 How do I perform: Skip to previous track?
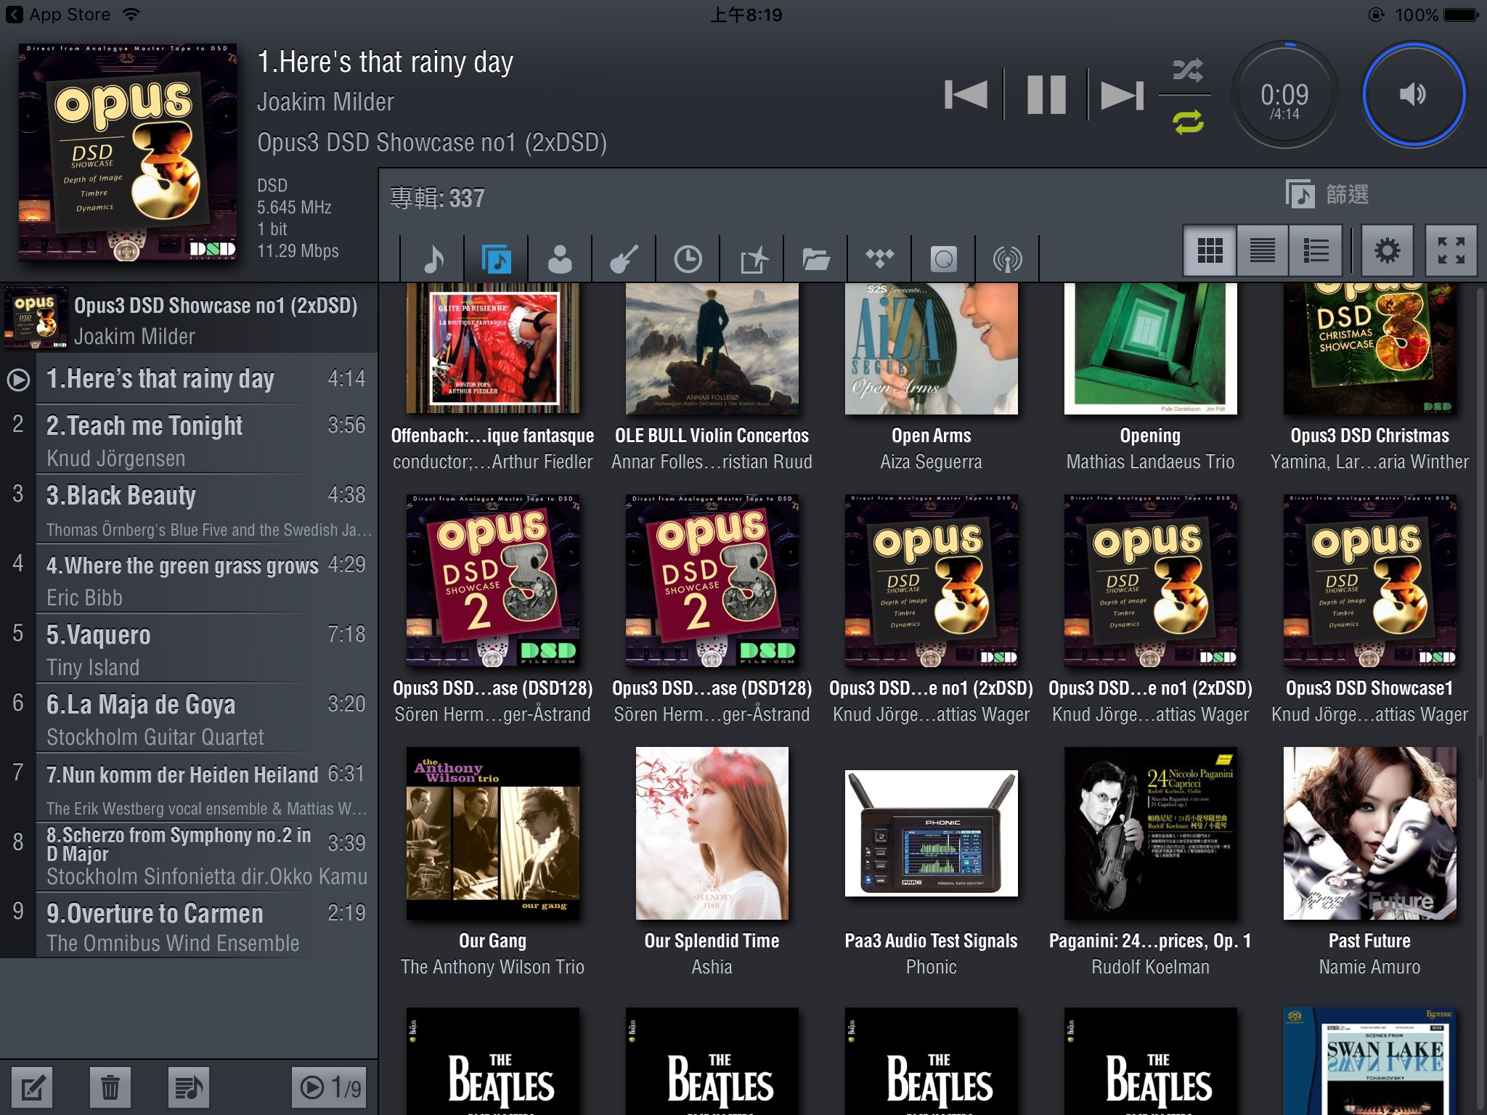(x=966, y=95)
